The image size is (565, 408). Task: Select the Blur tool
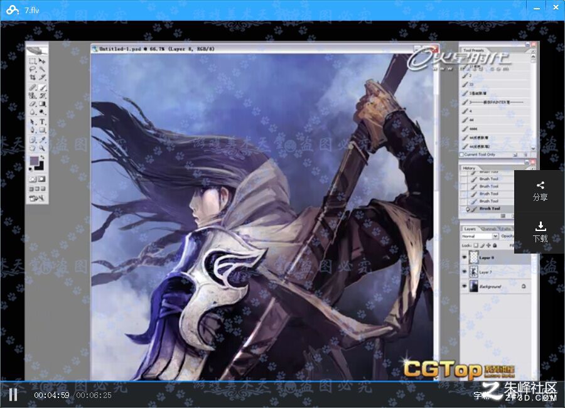tap(33, 112)
